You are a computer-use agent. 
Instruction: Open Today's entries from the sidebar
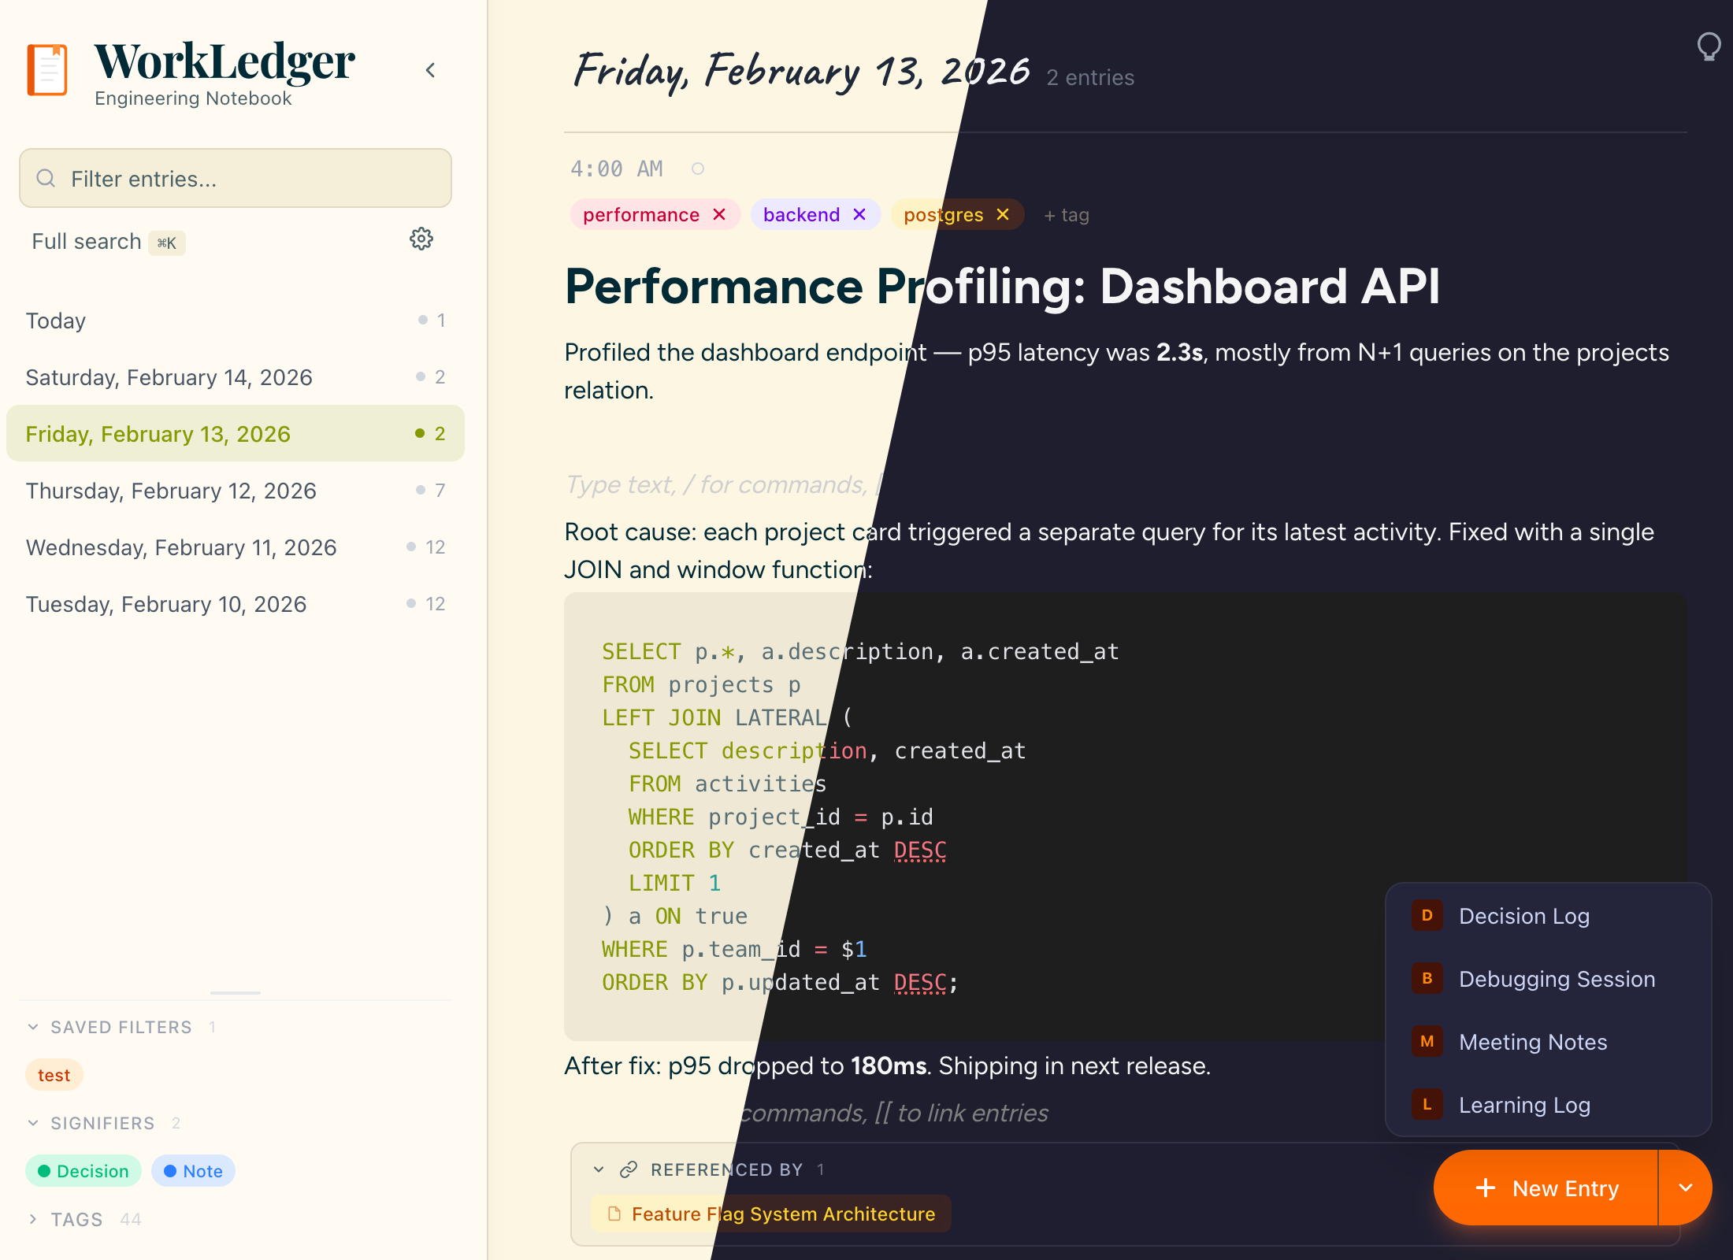pyautogui.click(x=55, y=321)
